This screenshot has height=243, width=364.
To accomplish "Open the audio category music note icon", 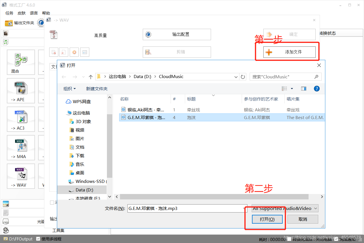I will point(5,42).
